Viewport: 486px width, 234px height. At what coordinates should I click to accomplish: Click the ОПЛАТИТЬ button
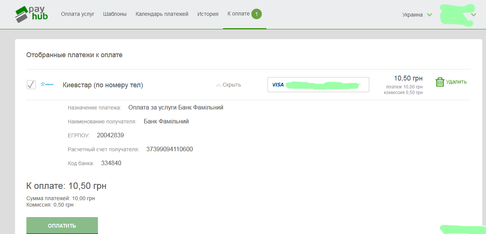(62, 226)
